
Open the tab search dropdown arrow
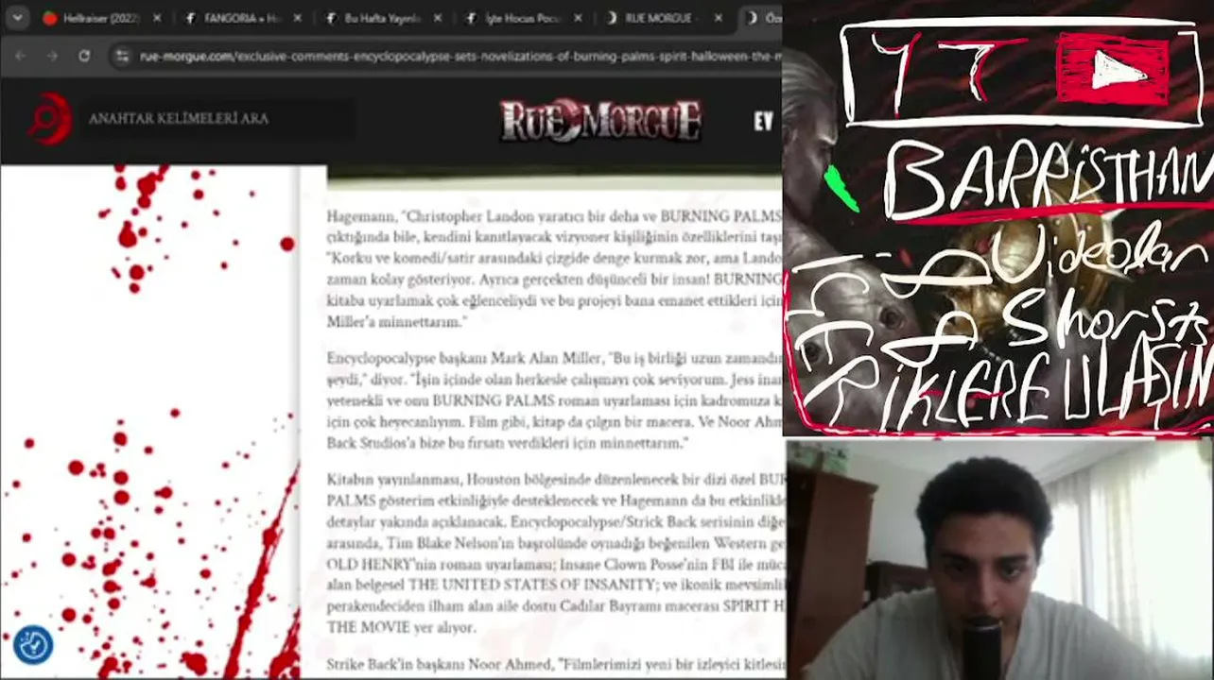[18, 18]
